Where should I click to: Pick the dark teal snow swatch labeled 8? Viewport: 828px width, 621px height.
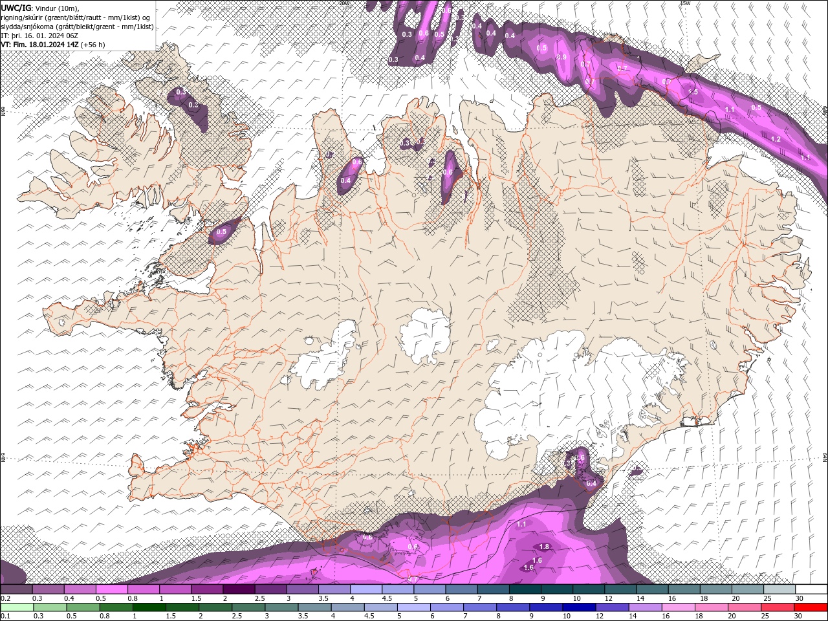525,589
